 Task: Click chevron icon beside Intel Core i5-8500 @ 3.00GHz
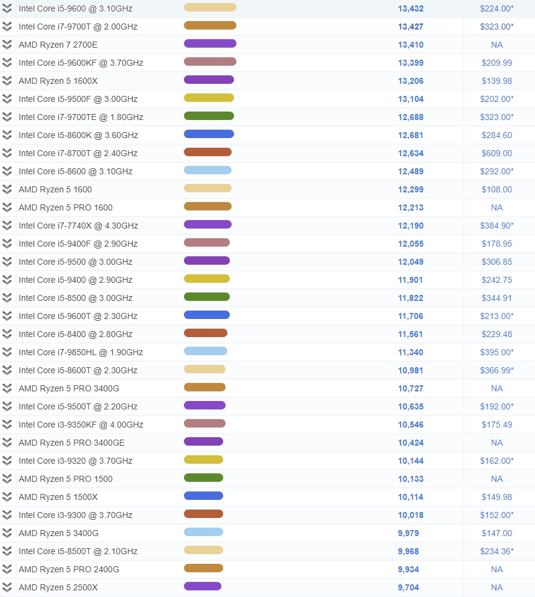click(7, 298)
